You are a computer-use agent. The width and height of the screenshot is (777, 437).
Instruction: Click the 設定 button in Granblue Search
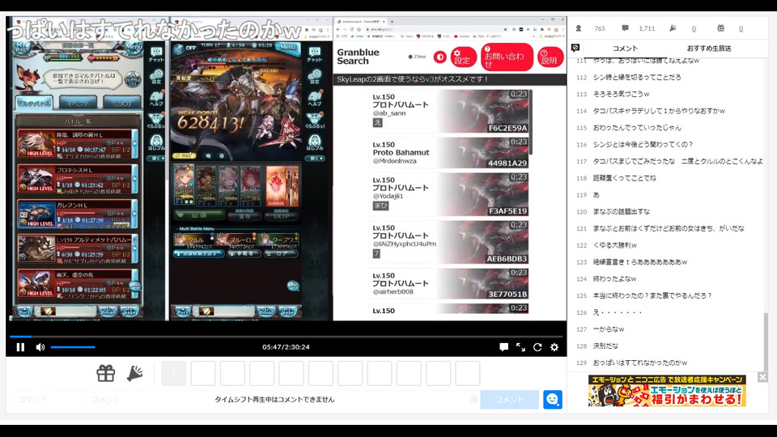coord(463,57)
